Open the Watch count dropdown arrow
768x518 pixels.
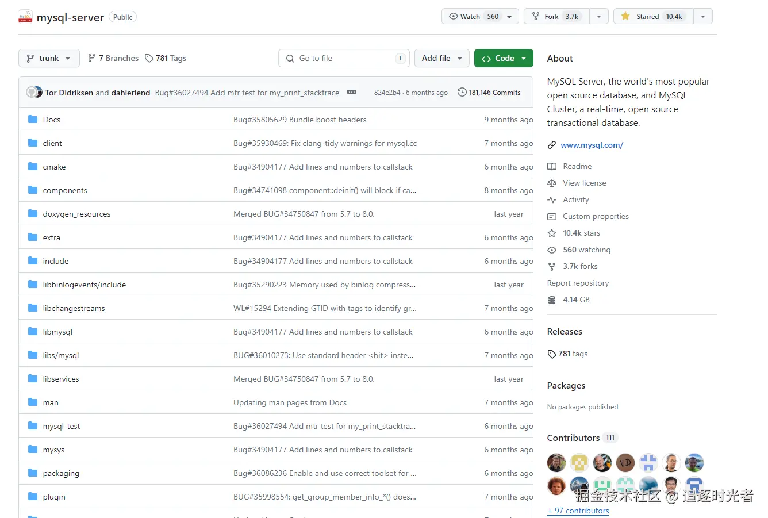pos(509,17)
